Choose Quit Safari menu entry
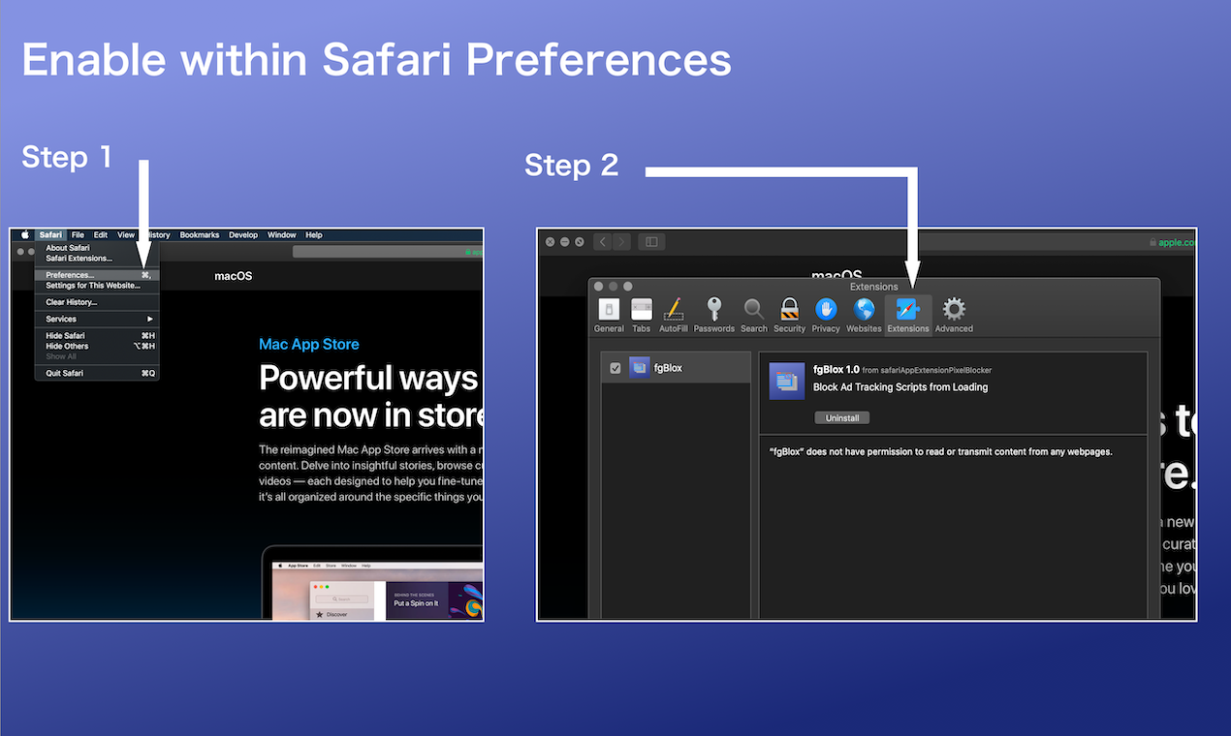 97,373
